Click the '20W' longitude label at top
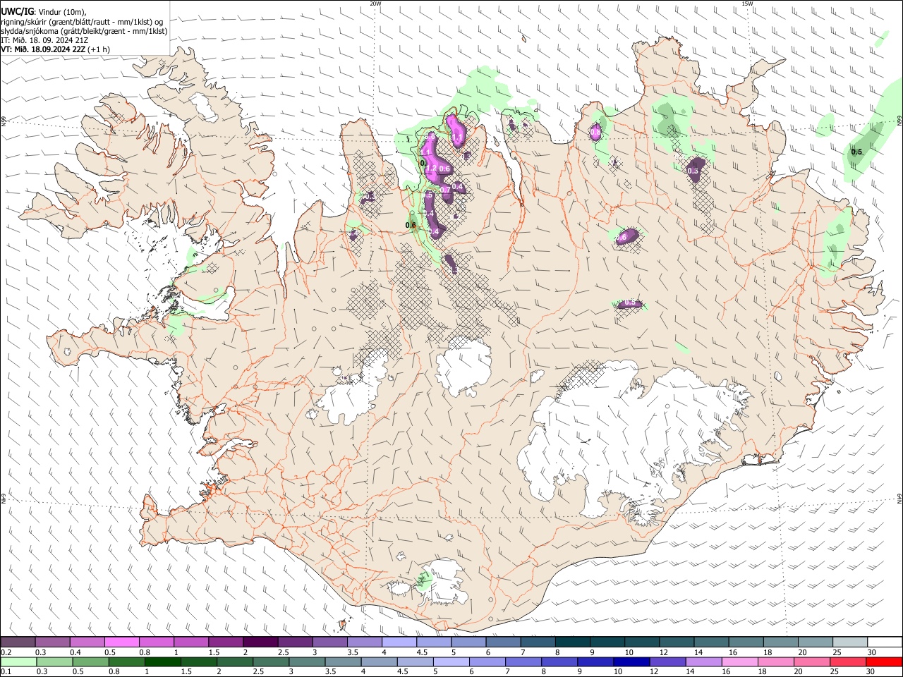The height and width of the screenshot is (677, 903). (x=376, y=4)
